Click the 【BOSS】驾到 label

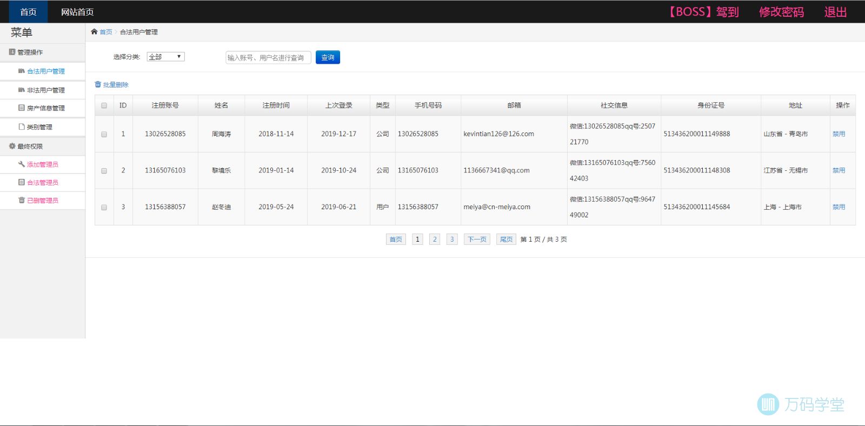tap(702, 12)
